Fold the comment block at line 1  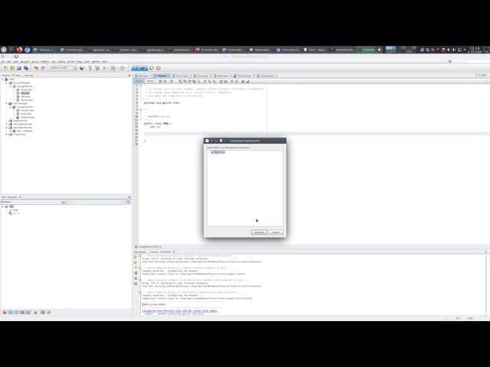pyautogui.click(x=141, y=86)
